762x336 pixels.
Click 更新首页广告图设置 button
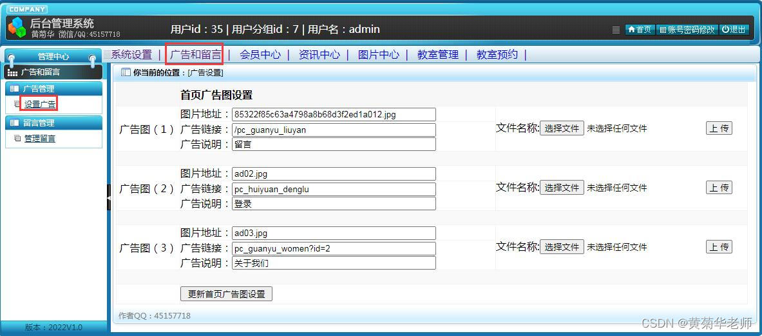(226, 294)
